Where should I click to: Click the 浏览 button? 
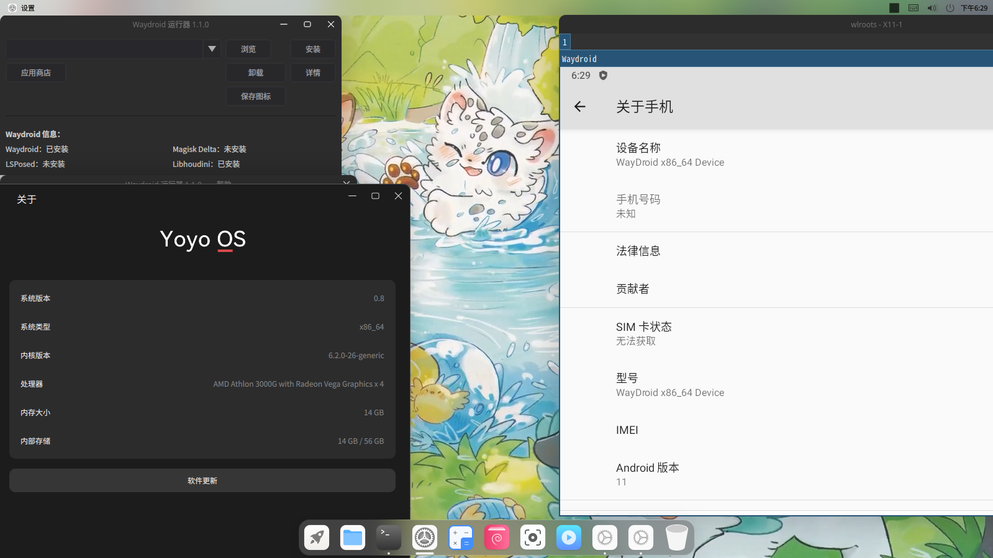coord(248,49)
